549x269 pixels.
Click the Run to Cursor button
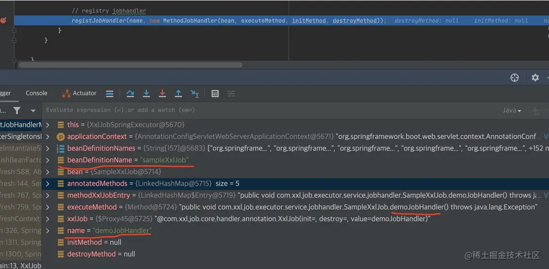pyautogui.click(x=194, y=94)
